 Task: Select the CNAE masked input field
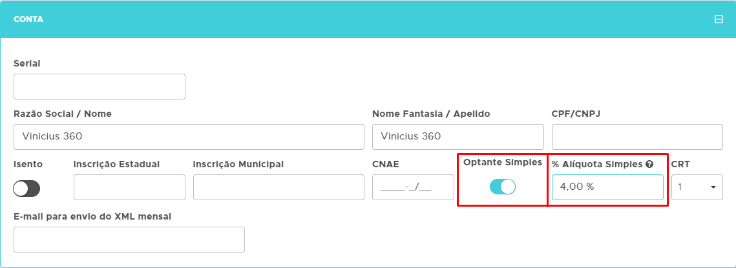pyautogui.click(x=413, y=187)
